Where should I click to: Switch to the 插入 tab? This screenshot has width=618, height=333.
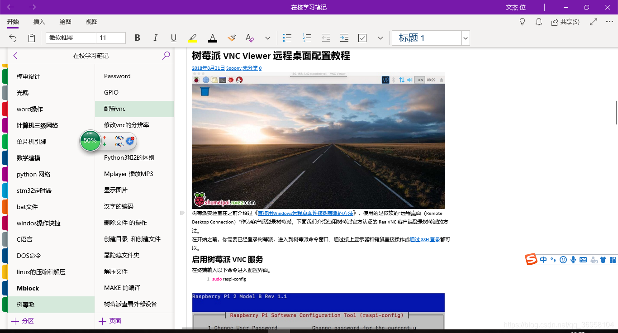click(39, 22)
